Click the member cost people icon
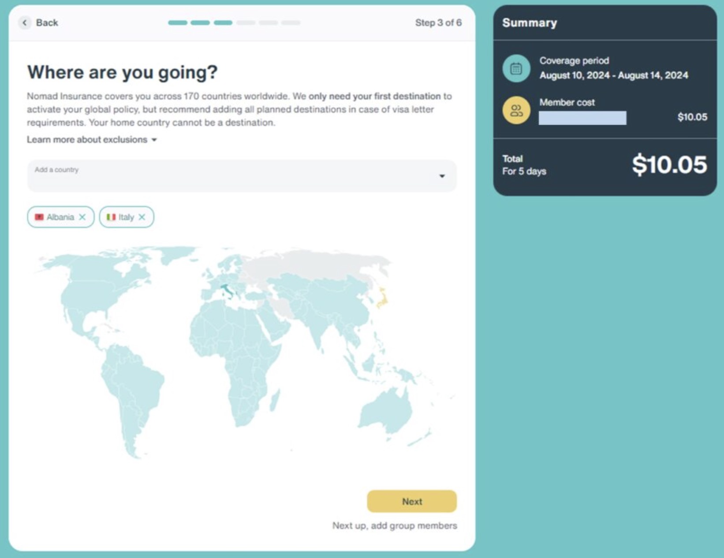 [516, 110]
